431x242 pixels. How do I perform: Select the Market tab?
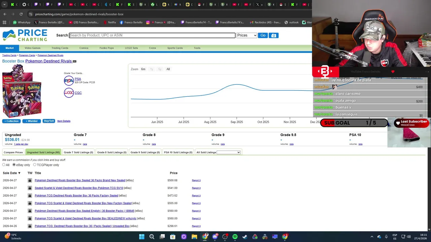9,48
